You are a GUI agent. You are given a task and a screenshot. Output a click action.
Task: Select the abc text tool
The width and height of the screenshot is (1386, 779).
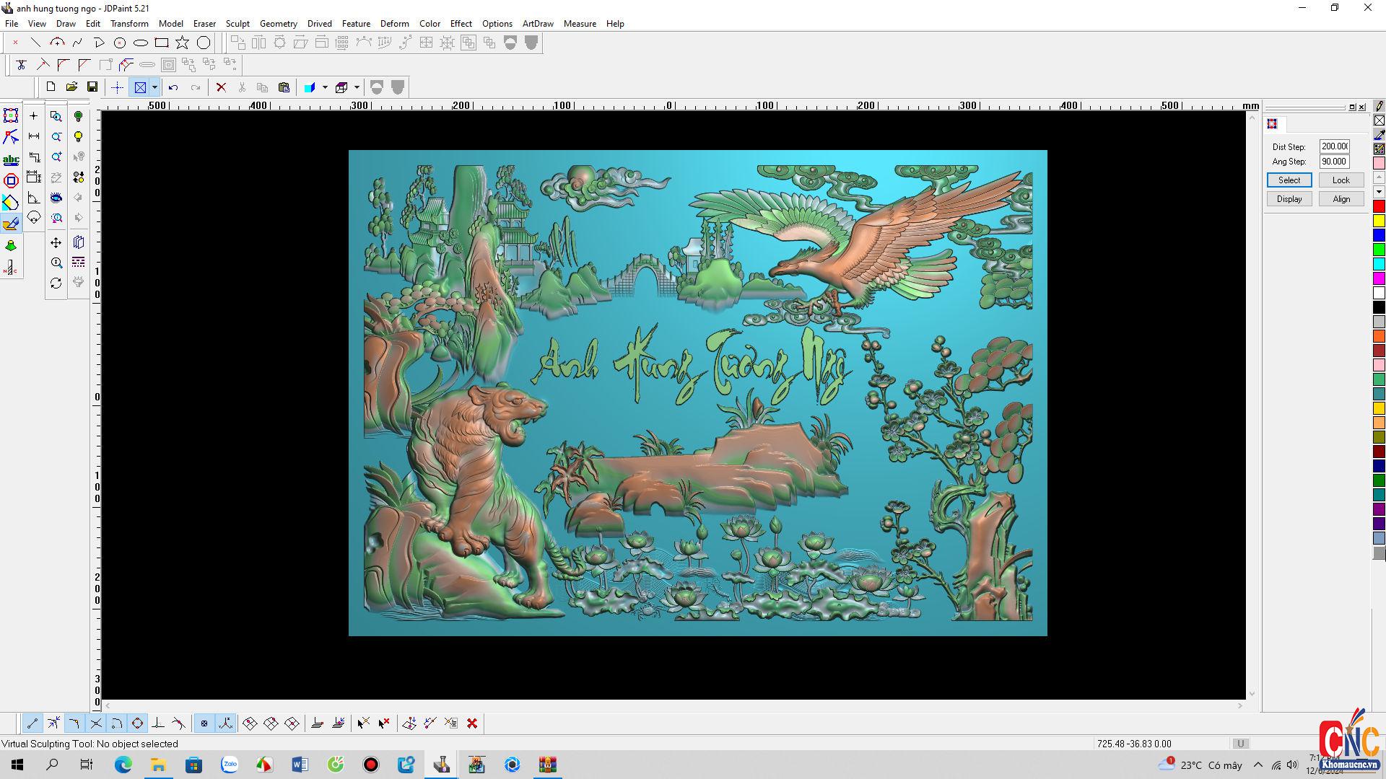click(11, 159)
